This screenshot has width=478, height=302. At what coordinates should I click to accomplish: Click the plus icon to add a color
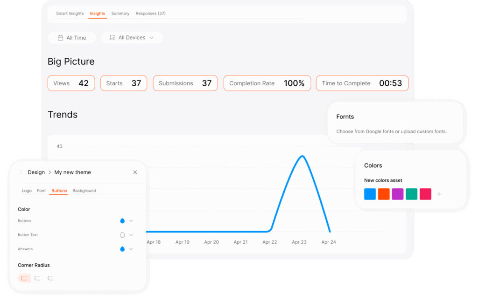439,194
